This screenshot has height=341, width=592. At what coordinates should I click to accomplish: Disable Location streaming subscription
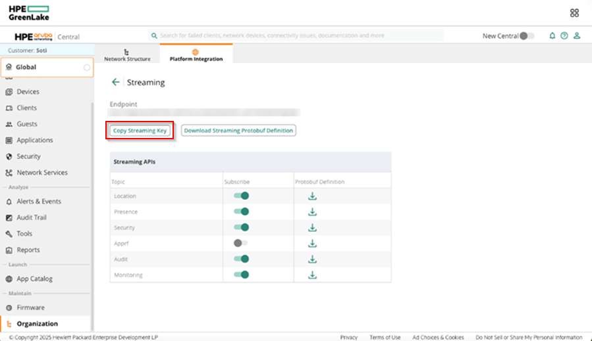[241, 196]
